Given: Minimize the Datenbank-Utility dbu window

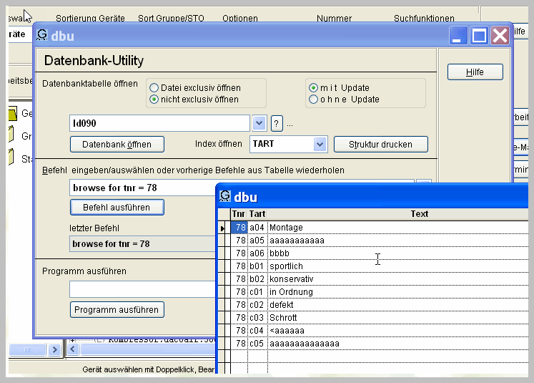Looking at the screenshot, I should pyautogui.click(x=458, y=36).
